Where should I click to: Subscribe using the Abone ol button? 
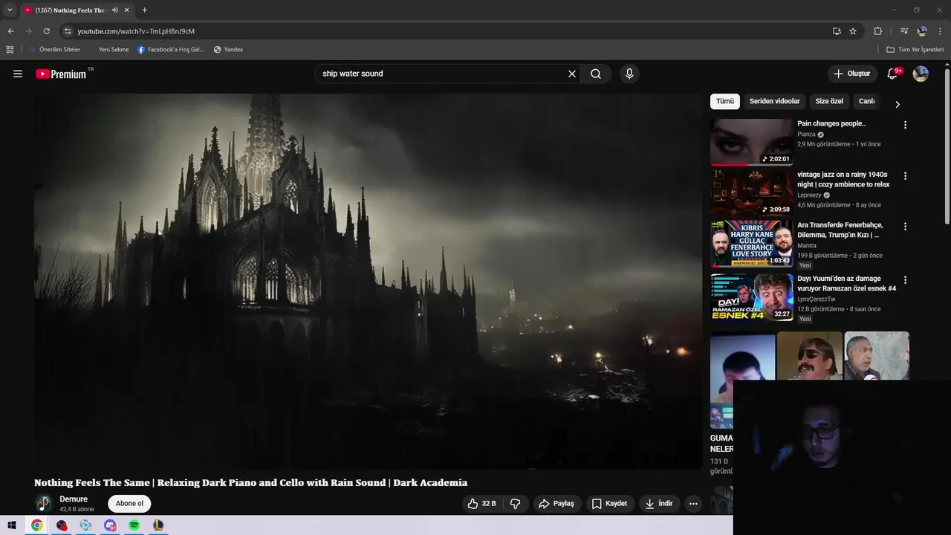(x=129, y=503)
